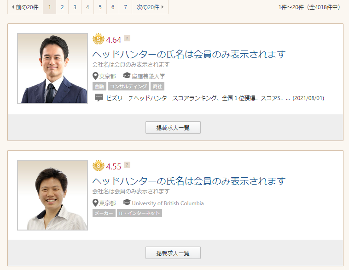Open pagination page 3
Screen dimensions: 349x270
click(x=75, y=7)
